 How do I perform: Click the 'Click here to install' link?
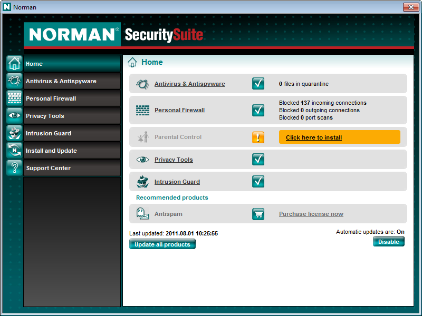pyautogui.click(x=314, y=137)
